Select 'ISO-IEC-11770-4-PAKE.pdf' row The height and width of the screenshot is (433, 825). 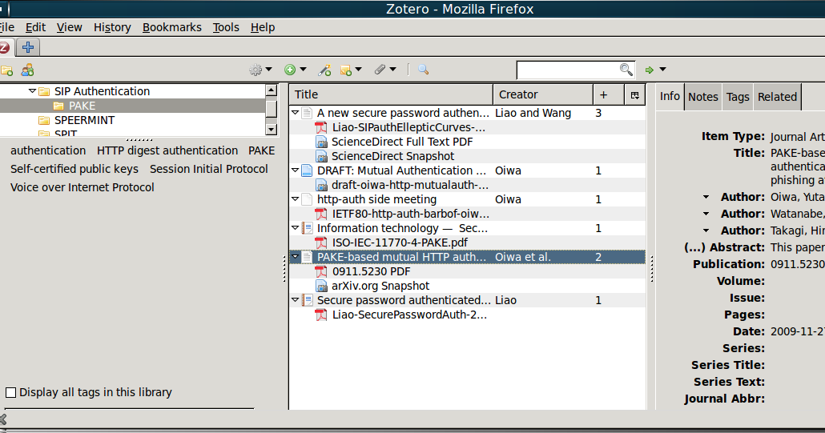pos(468,243)
